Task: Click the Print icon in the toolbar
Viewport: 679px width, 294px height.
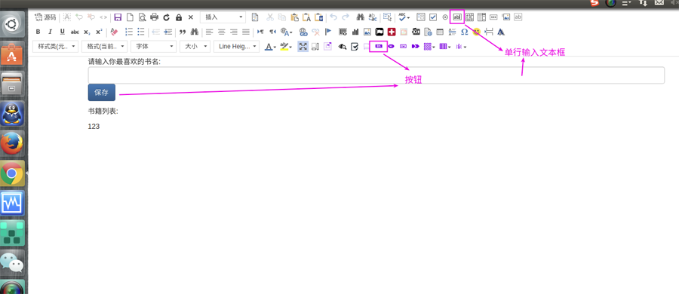Action: click(154, 17)
